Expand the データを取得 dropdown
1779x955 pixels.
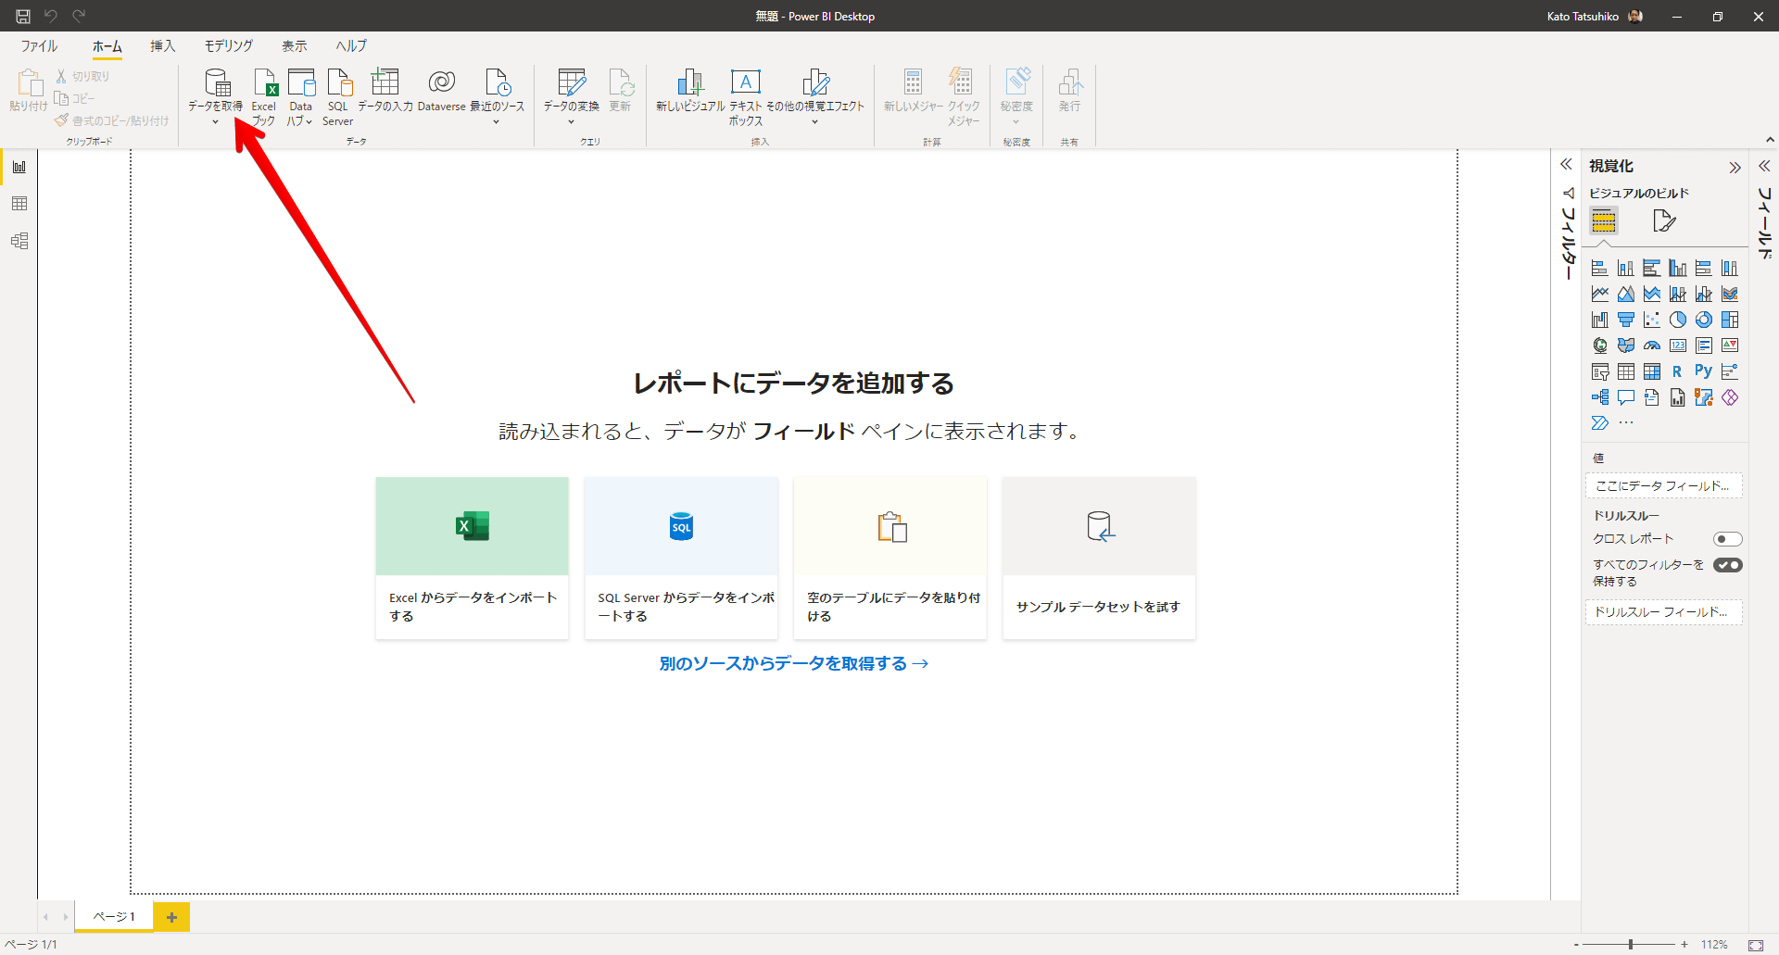[x=215, y=121]
